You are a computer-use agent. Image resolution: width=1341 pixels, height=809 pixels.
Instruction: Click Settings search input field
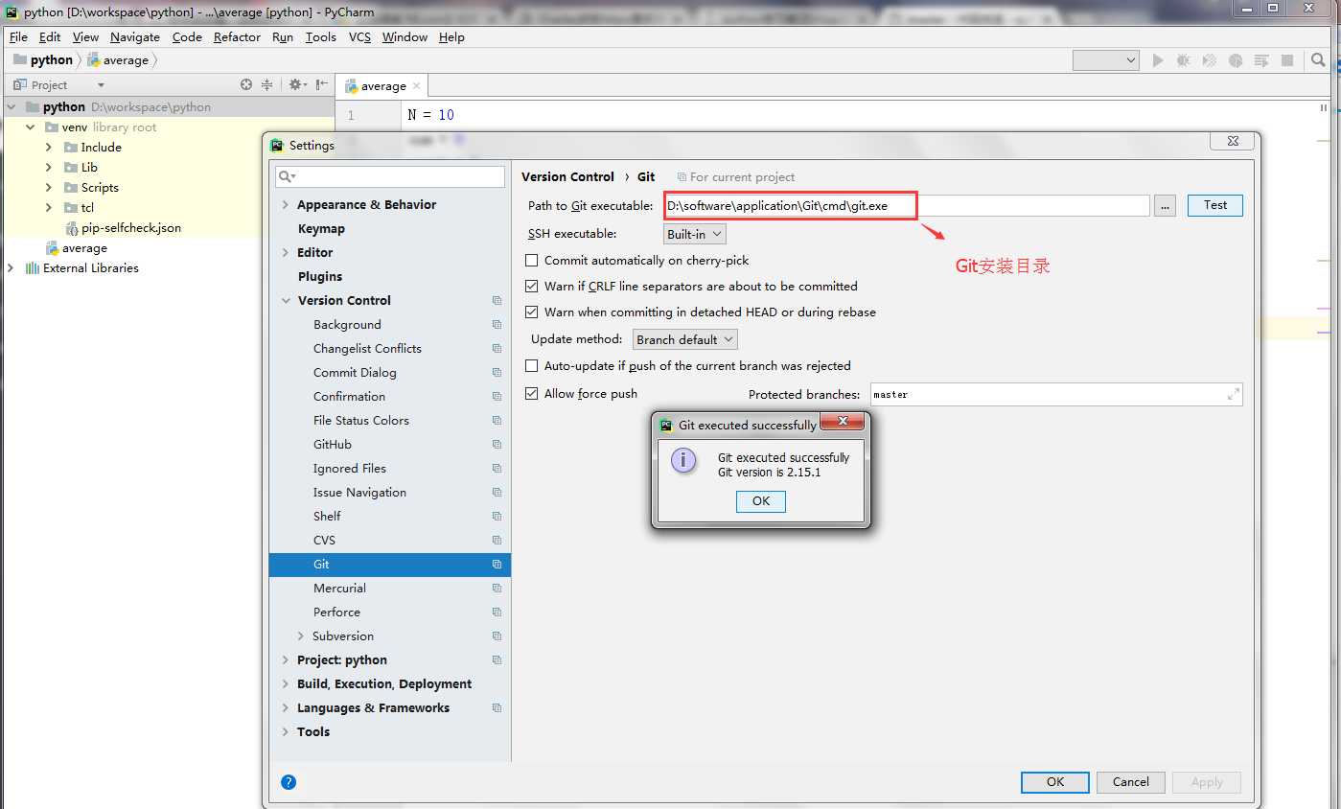pos(390,176)
